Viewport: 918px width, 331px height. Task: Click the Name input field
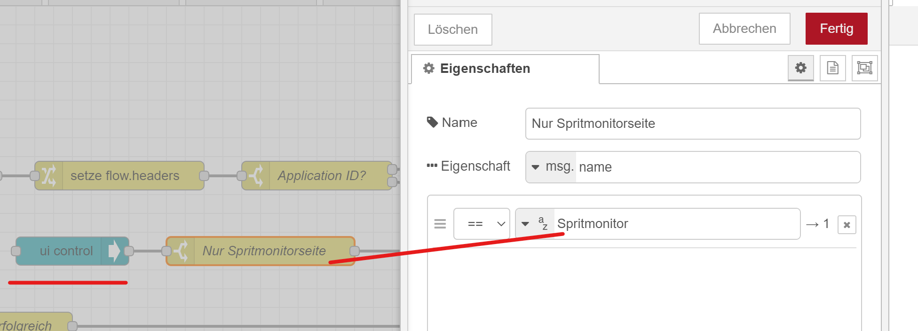[692, 124]
